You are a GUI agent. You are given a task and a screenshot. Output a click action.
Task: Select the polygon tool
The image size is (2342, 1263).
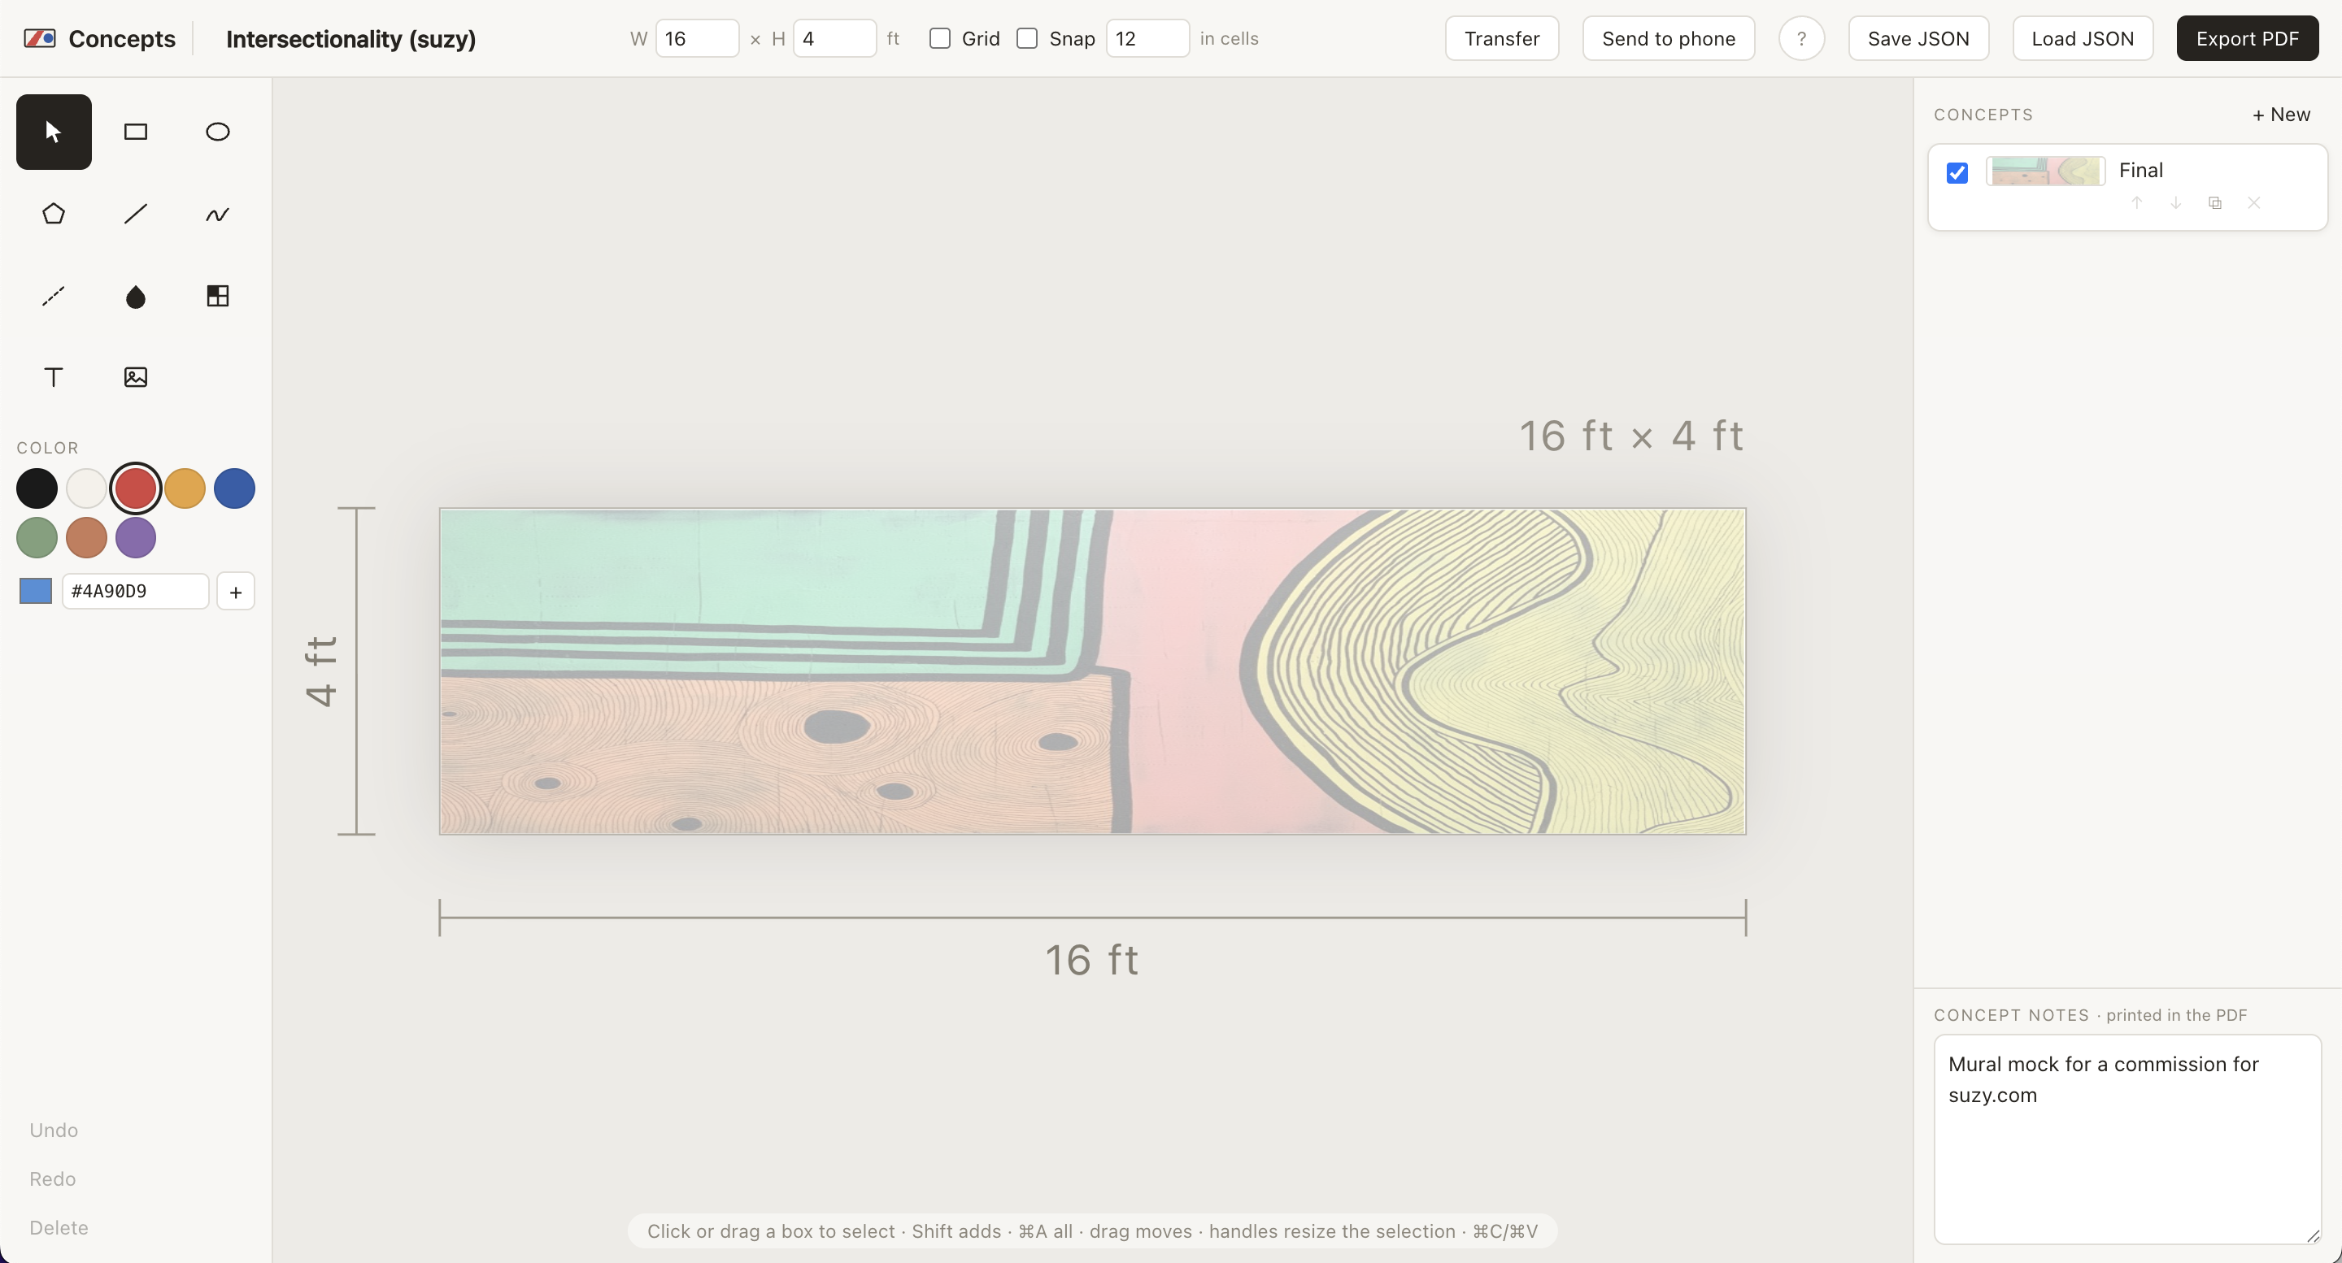[54, 214]
